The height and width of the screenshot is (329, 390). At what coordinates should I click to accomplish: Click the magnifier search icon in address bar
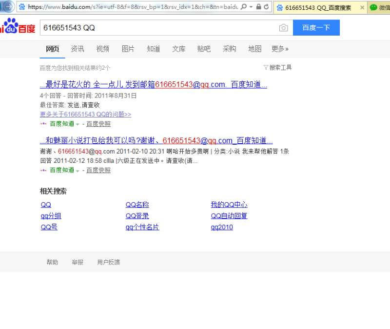pyautogui.click(x=244, y=7)
